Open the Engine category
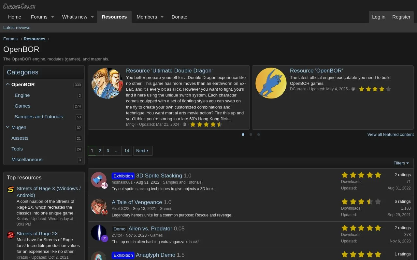 tap(22, 95)
